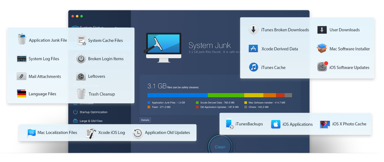Click the System Cache Files document icon
The width and height of the screenshot is (384, 162).
click(x=82, y=40)
